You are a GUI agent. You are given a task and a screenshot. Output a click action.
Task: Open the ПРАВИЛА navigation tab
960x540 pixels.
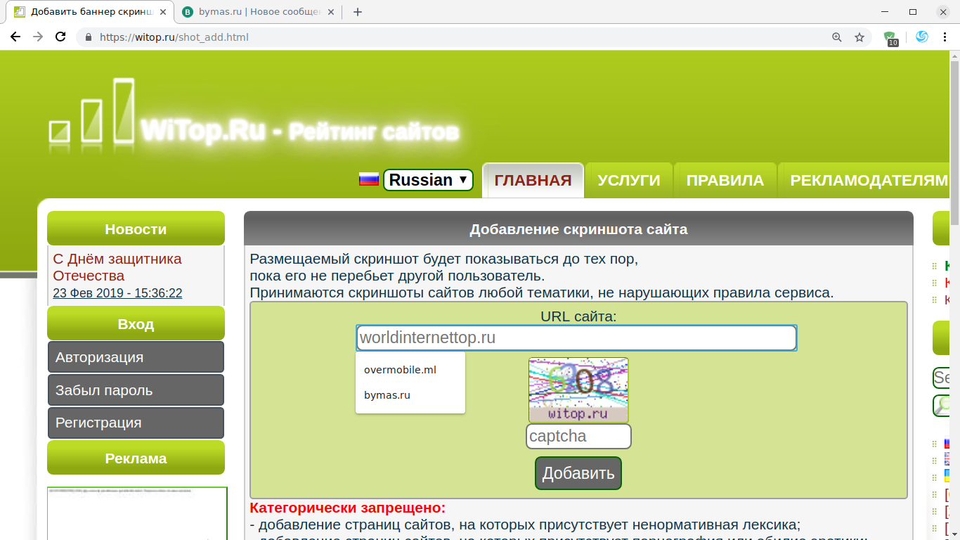click(725, 181)
